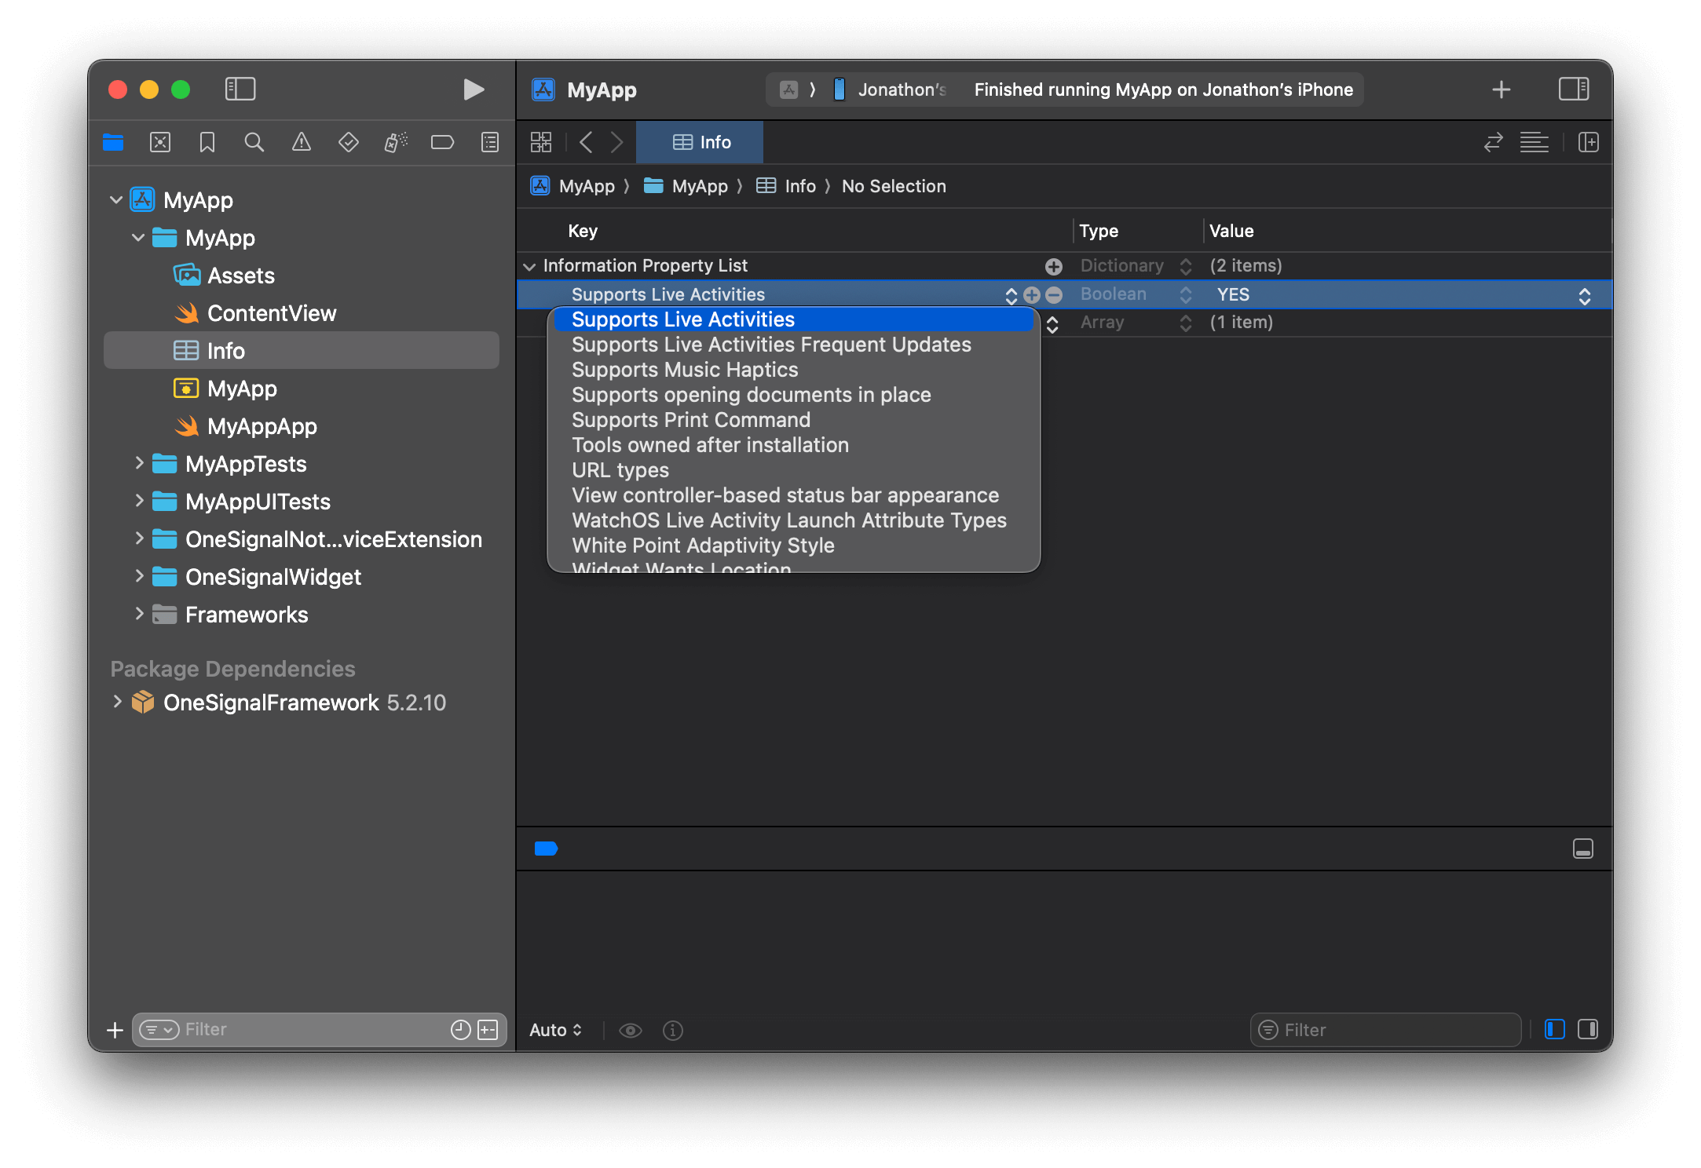Add a new editor pane on right
Screen dimensions: 1701x1168
click(x=1589, y=142)
